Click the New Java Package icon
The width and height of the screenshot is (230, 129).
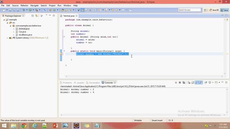coord(50,10)
